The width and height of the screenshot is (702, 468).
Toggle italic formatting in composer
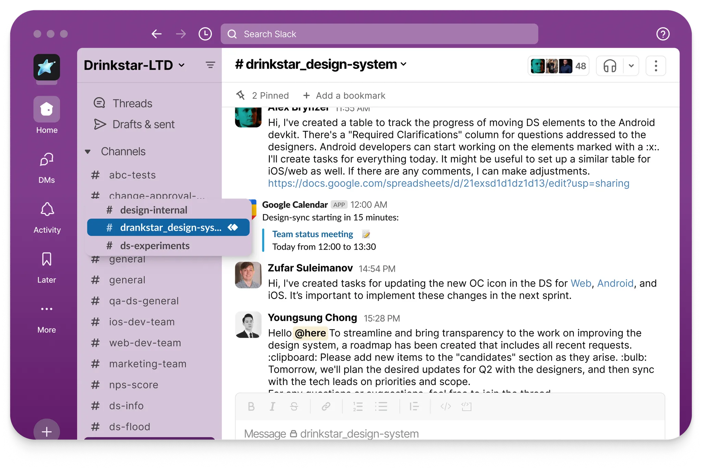[272, 407]
